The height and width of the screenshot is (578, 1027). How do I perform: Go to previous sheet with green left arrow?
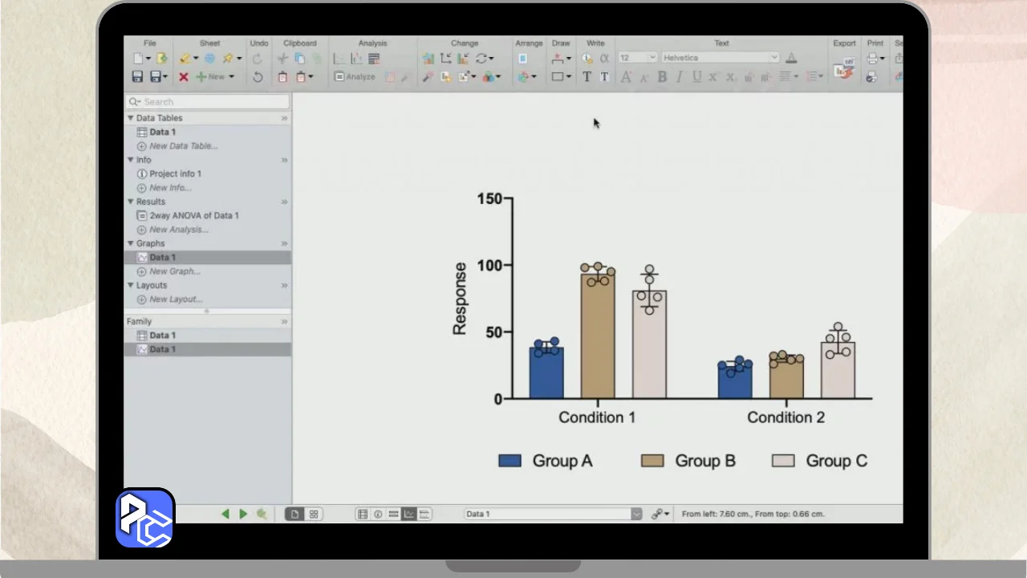[x=225, y=514]
